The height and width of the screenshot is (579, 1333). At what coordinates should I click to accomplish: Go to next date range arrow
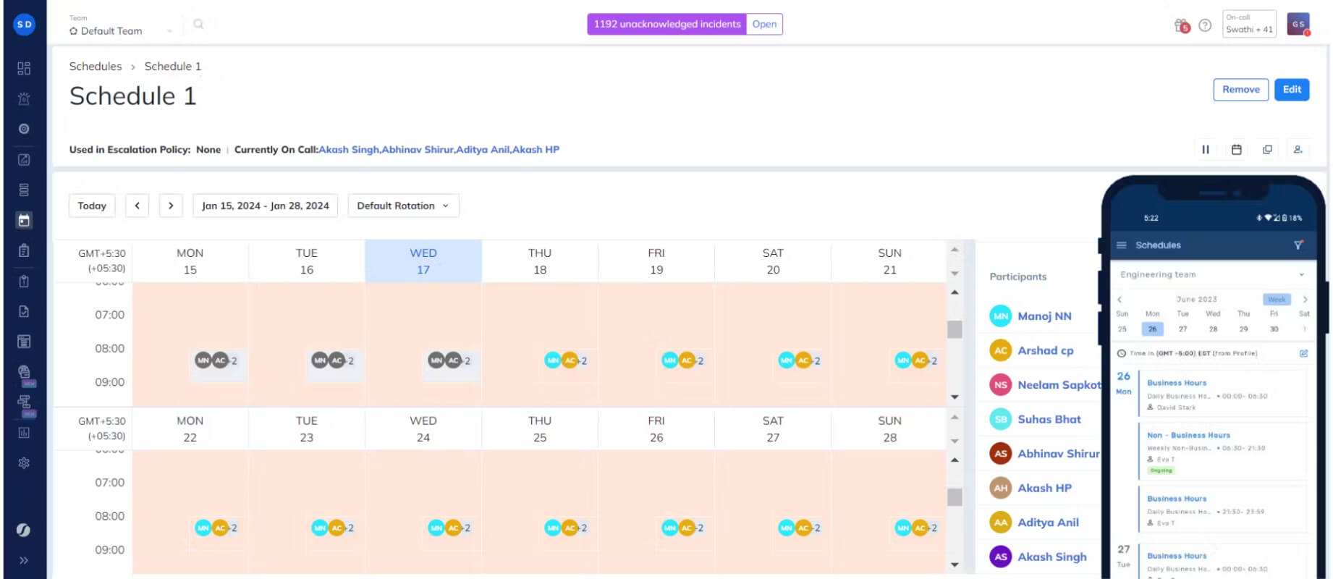click(171, 206)
